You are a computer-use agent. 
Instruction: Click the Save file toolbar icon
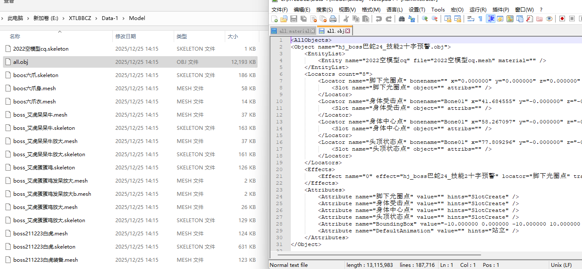click(294, 19)
